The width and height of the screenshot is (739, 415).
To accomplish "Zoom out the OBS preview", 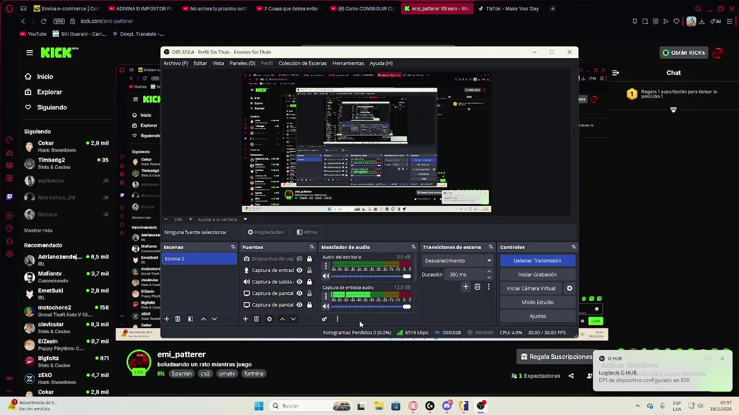I will [x=166, y=219].
